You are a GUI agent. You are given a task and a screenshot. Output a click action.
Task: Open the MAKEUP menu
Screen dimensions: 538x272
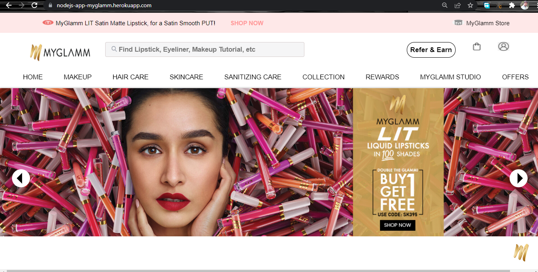pos(78,77)
